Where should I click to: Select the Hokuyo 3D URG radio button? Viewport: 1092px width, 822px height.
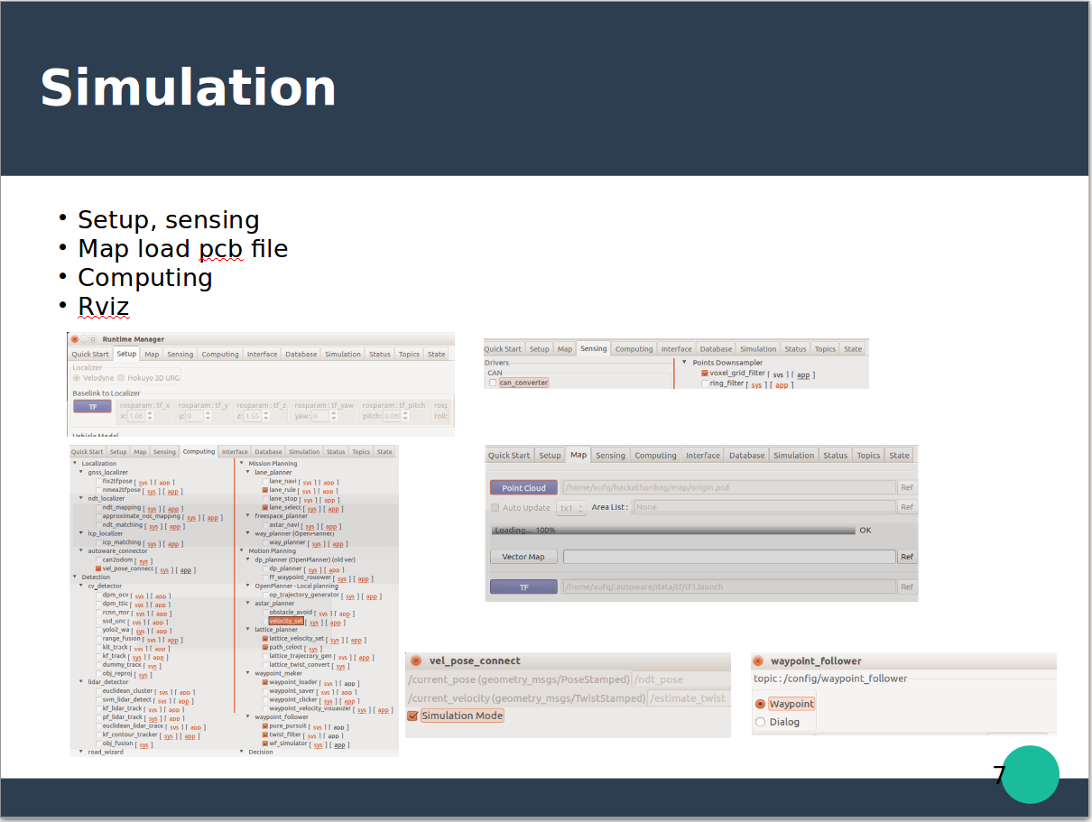click(x=123, y=378)
